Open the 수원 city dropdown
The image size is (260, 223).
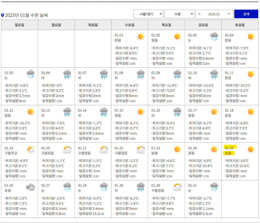point(179,14)
